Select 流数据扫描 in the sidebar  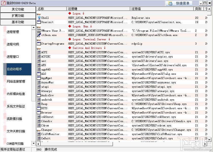pos(14,119)
